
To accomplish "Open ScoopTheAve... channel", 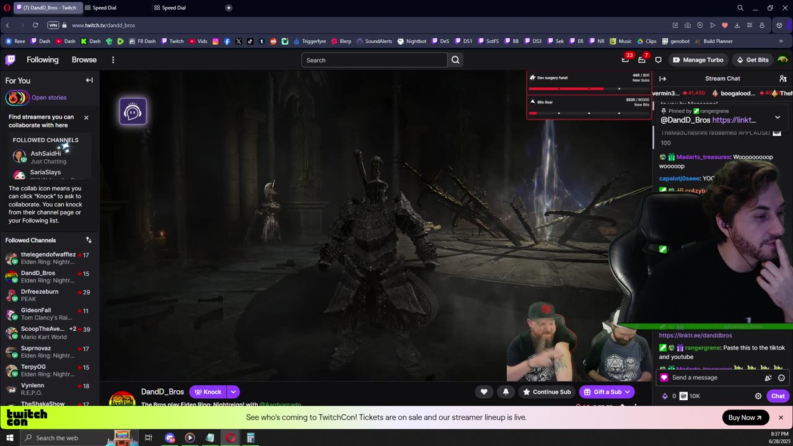I will click(48, 333).
